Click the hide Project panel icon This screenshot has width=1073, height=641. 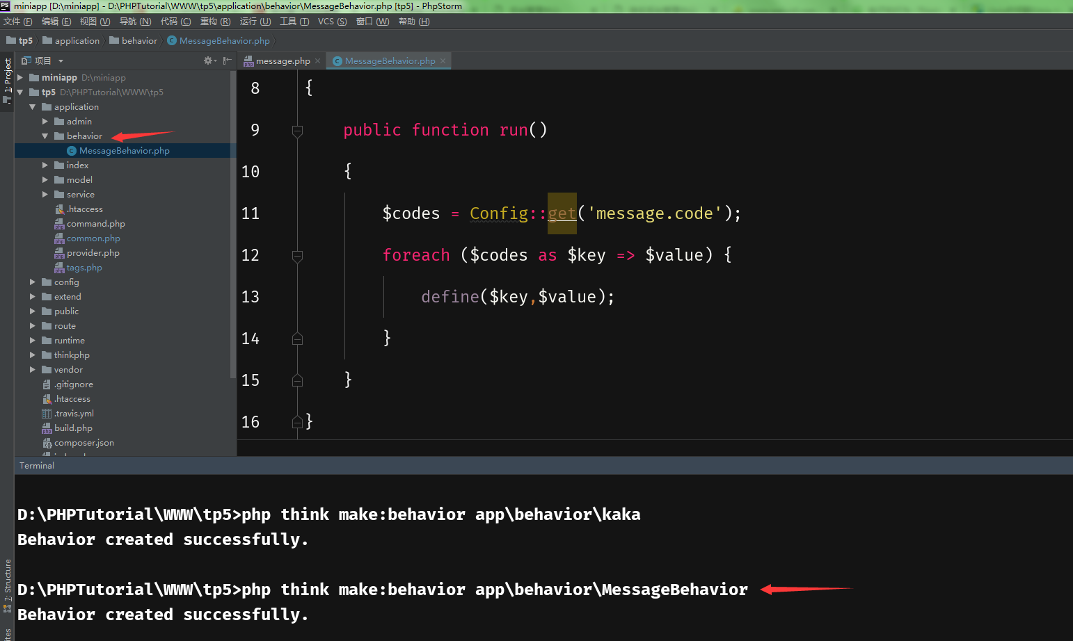pos(227,60)
